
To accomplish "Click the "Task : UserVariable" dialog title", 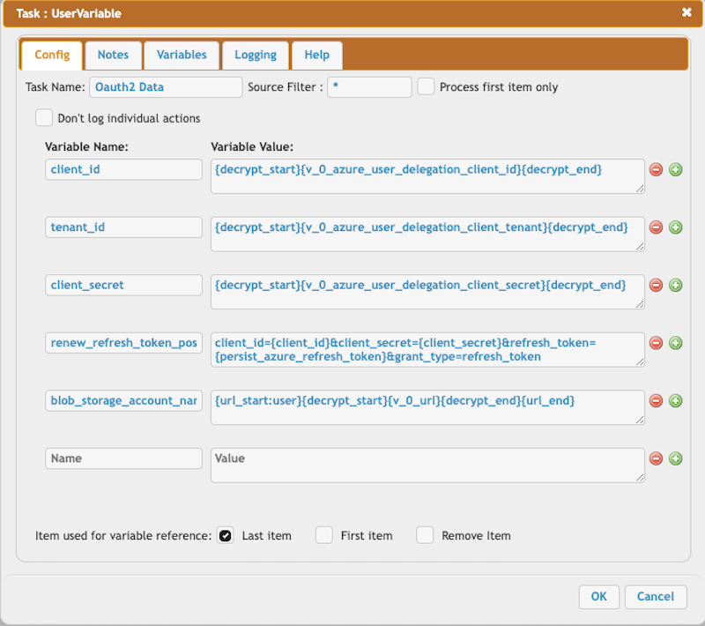I will click(x=69, y=13).
